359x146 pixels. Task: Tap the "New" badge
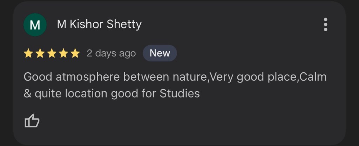pos(160,53)
